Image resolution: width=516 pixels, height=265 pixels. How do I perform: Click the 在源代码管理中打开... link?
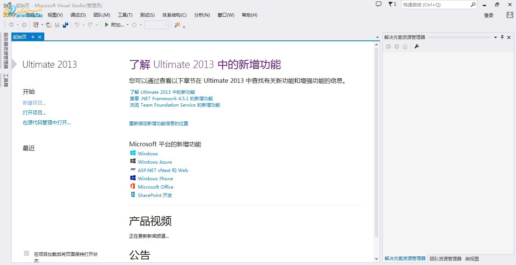[x=47, y=122]
